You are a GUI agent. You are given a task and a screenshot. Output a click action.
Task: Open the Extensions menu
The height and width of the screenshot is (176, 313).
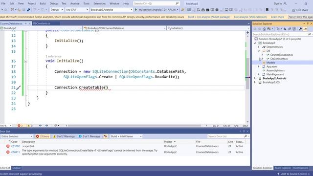99,3
